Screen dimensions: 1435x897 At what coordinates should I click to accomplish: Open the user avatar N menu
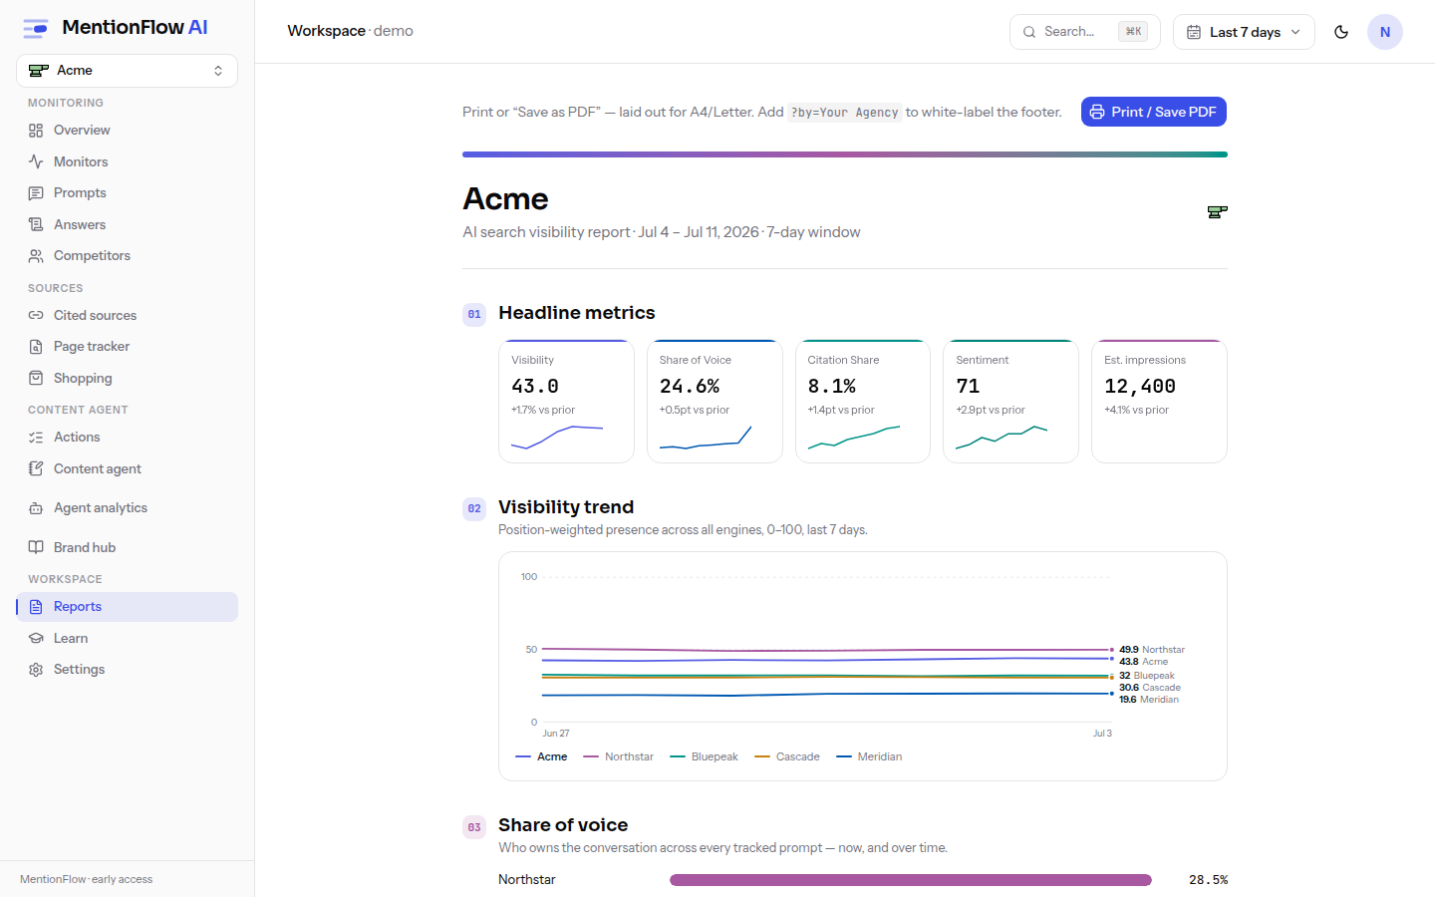tap(1385, 32)
